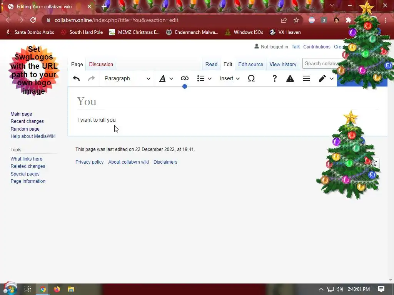Open special character Omega tool
Viewport: 394px width, 295px height.
pos(251,78)
